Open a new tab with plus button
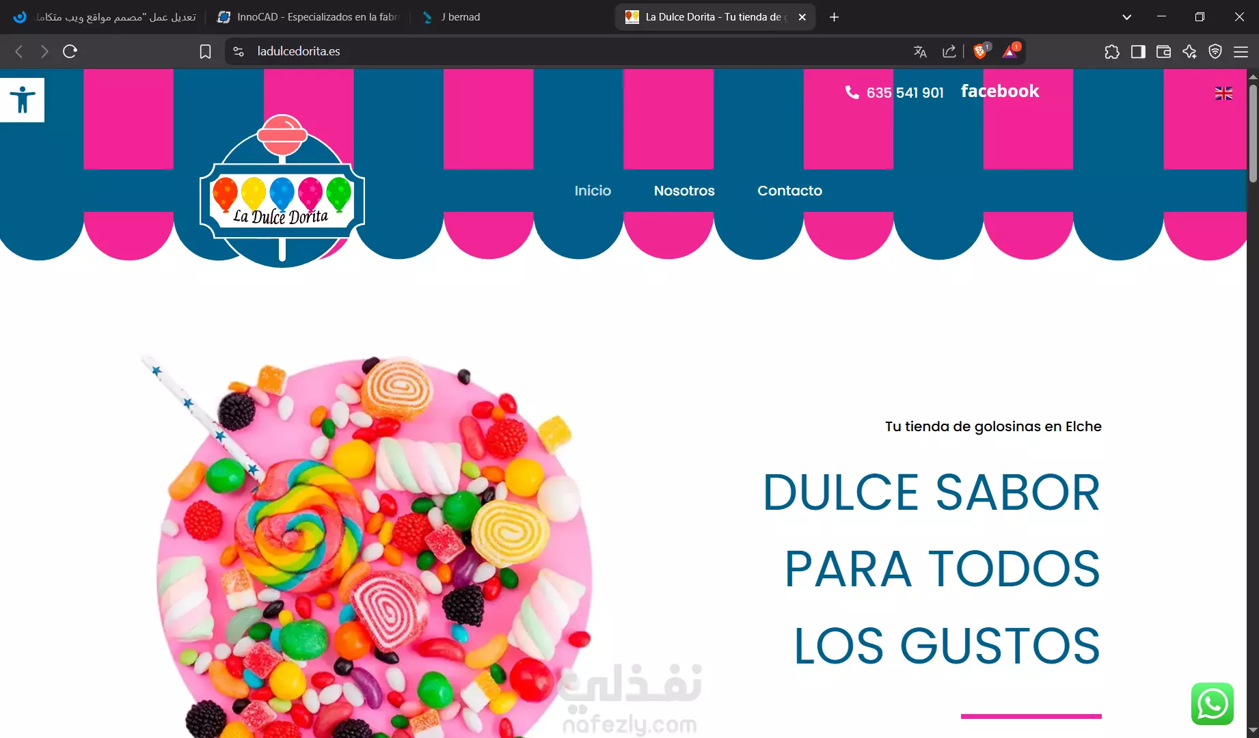 click(x=834, y=17)
